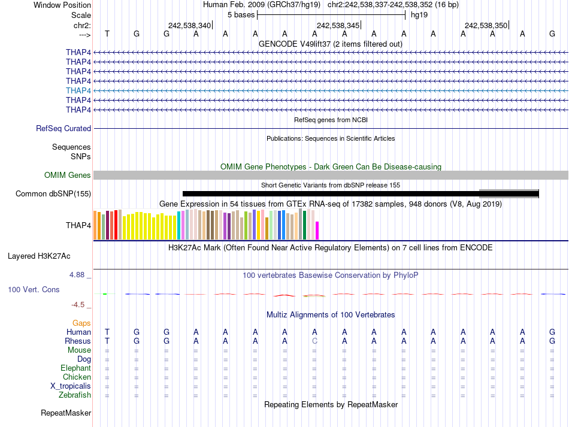Click the X_tropicalis alignment row label

[x=71, y=386]
